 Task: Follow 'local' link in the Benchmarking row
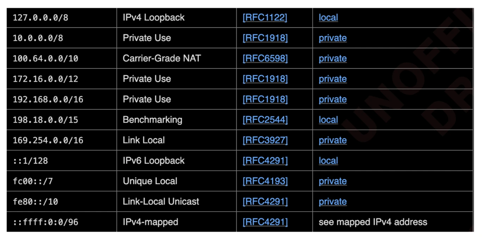coord(328,120)
